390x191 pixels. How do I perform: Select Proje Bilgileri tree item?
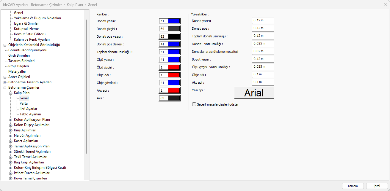18,66
